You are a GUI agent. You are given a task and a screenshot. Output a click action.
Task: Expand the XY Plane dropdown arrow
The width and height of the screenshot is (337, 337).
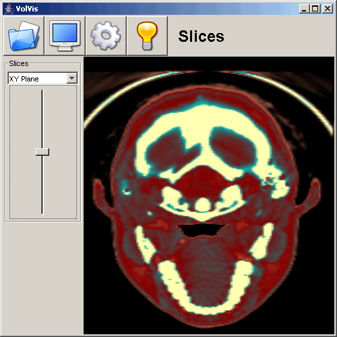click(72, 78)
